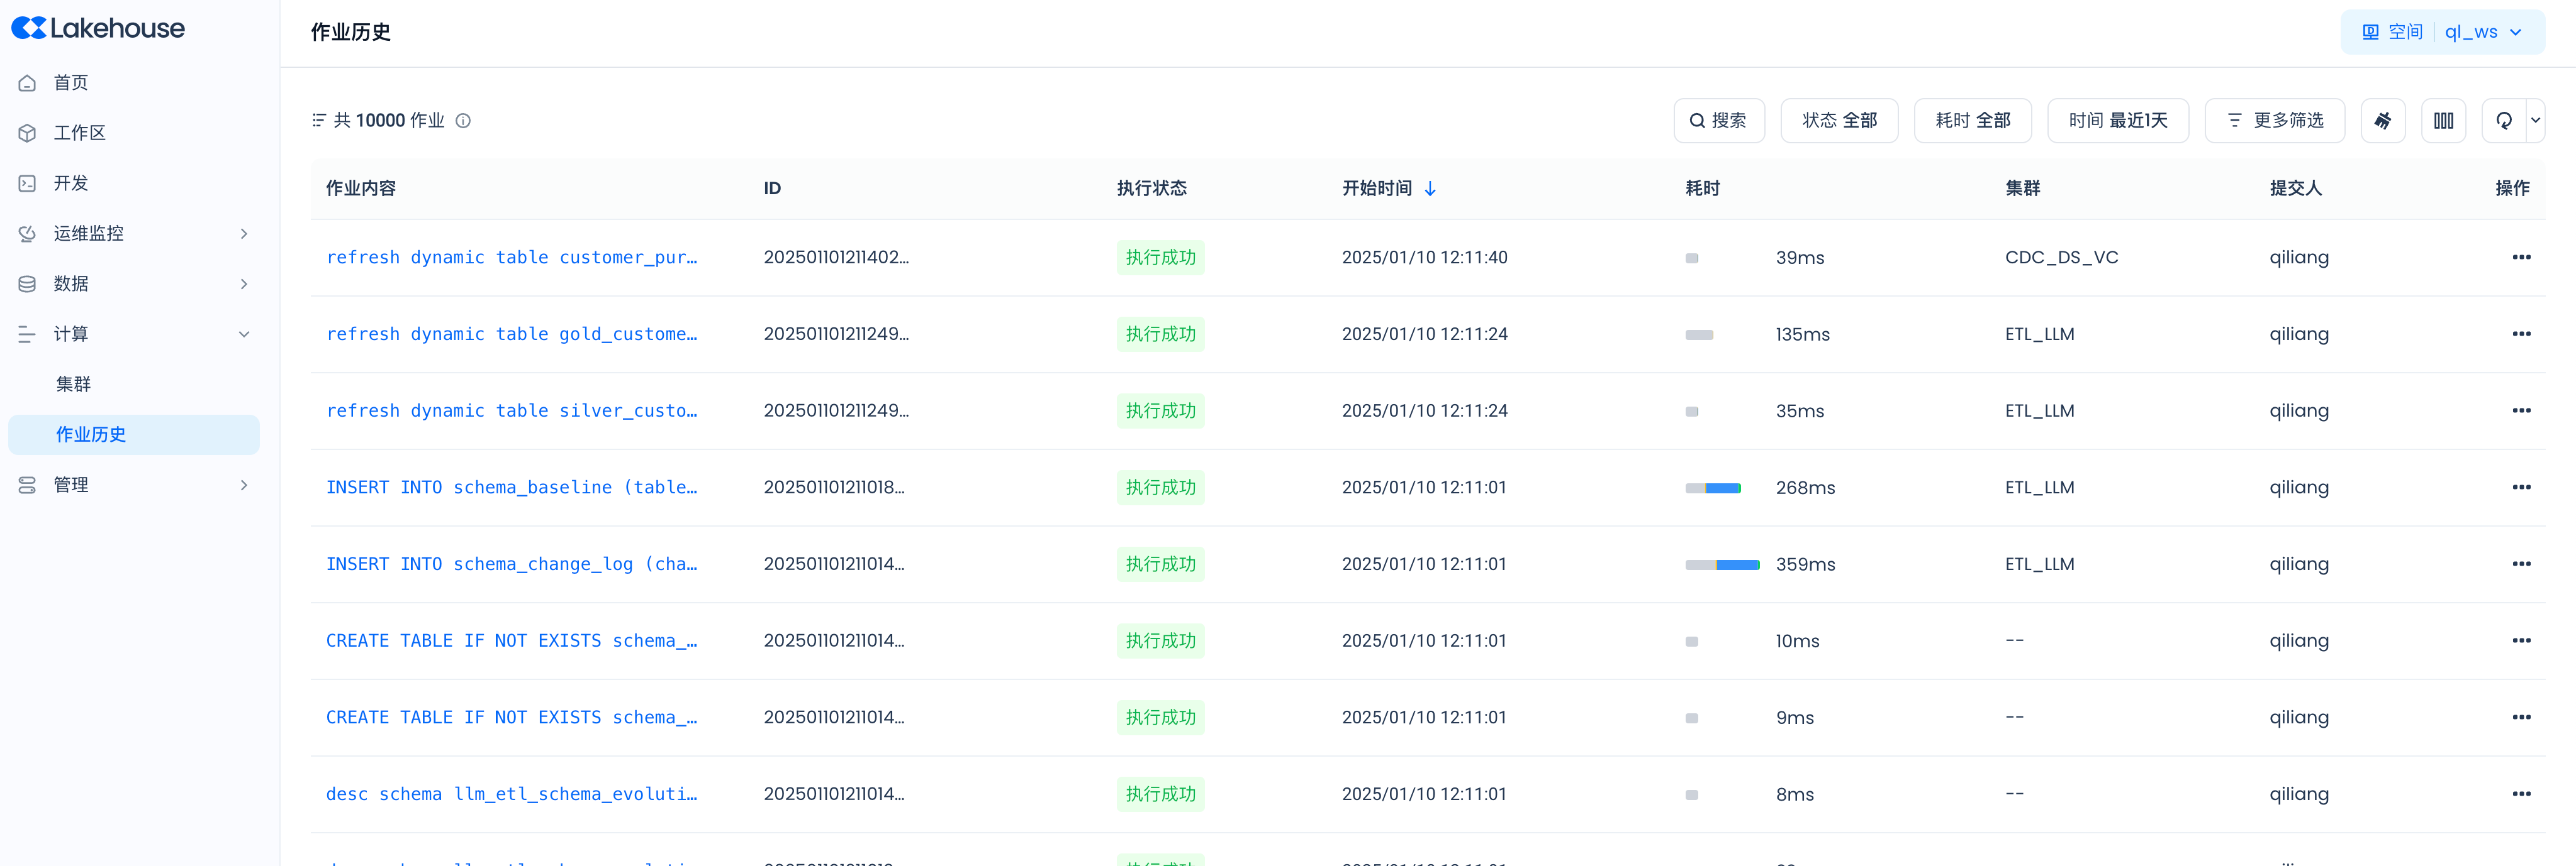
Task: Click the sort arrow on 开始时间
Action: coord(1430,189)
